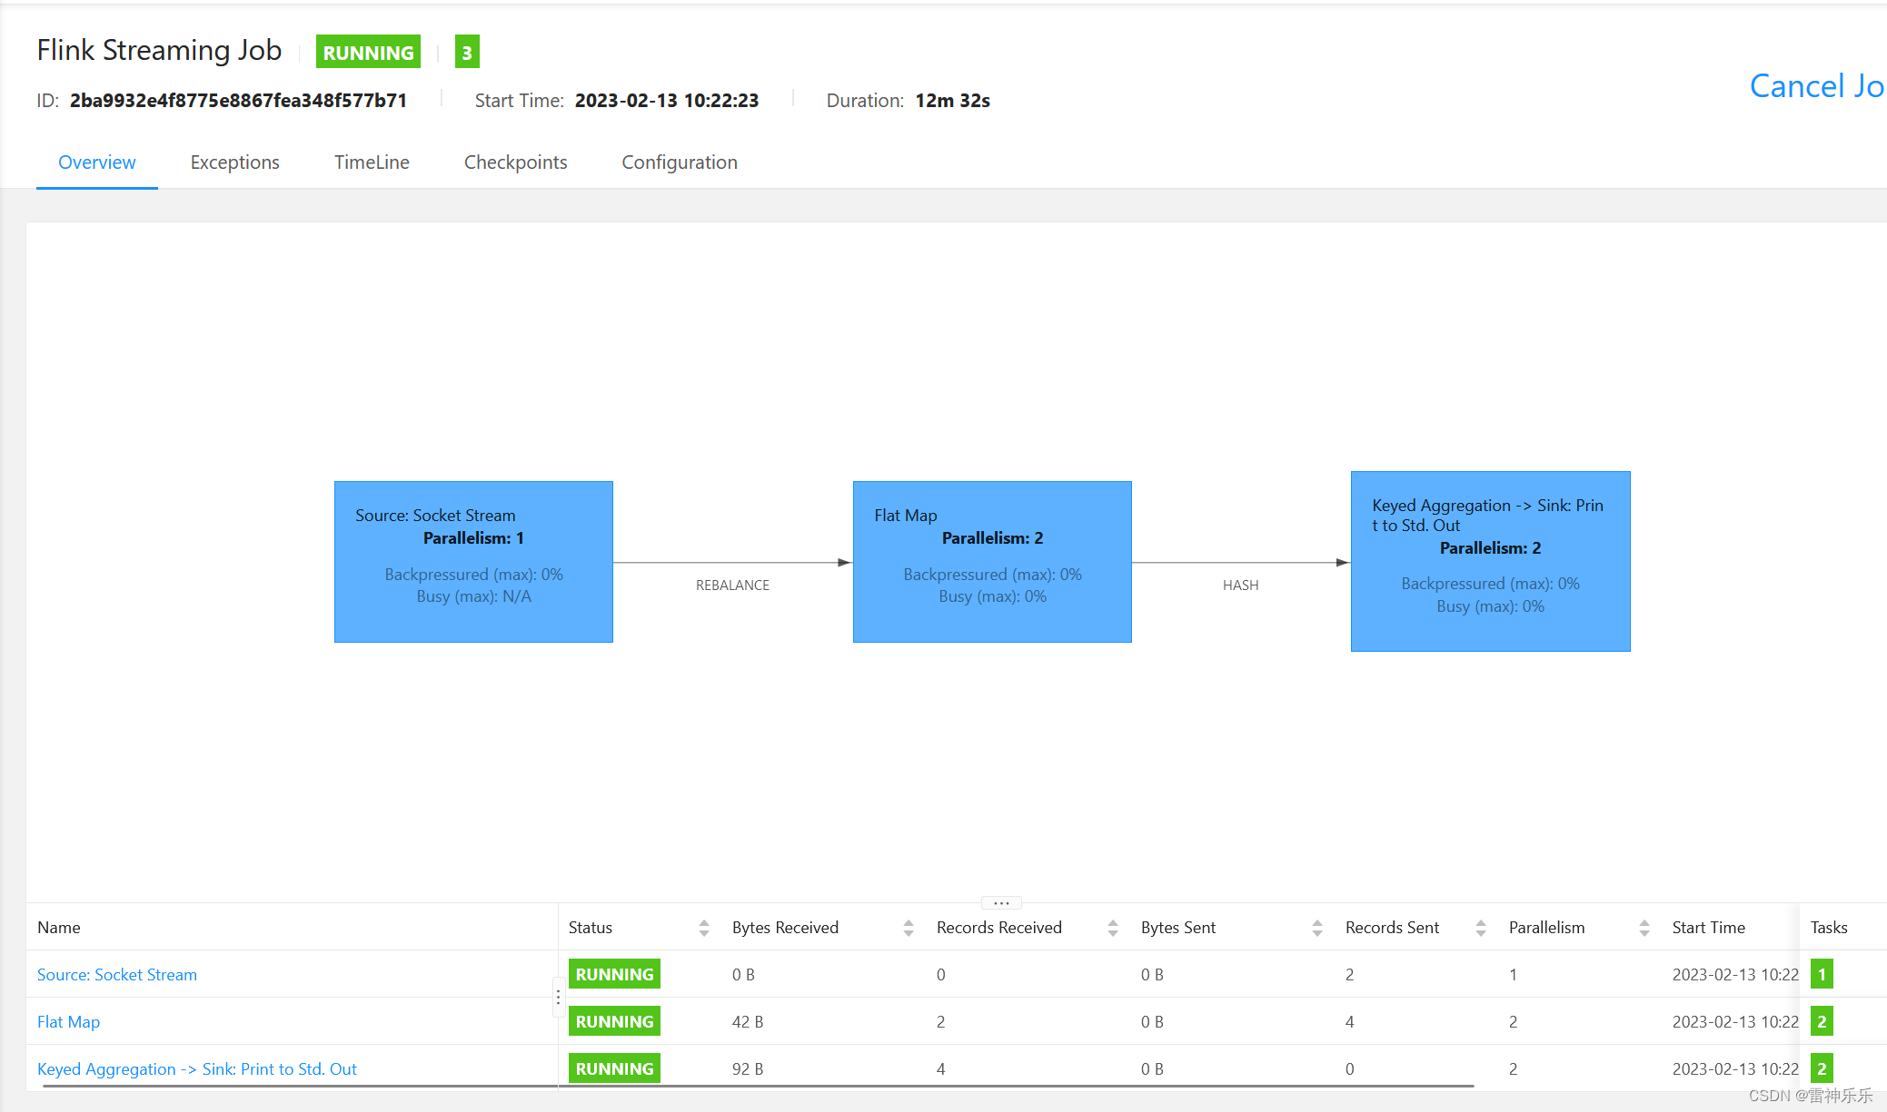This screenshot has height=1112, width=1887.
Task: Switch to the Checkpoints tab
Action: pyautogui.click(x=515, y=162)
